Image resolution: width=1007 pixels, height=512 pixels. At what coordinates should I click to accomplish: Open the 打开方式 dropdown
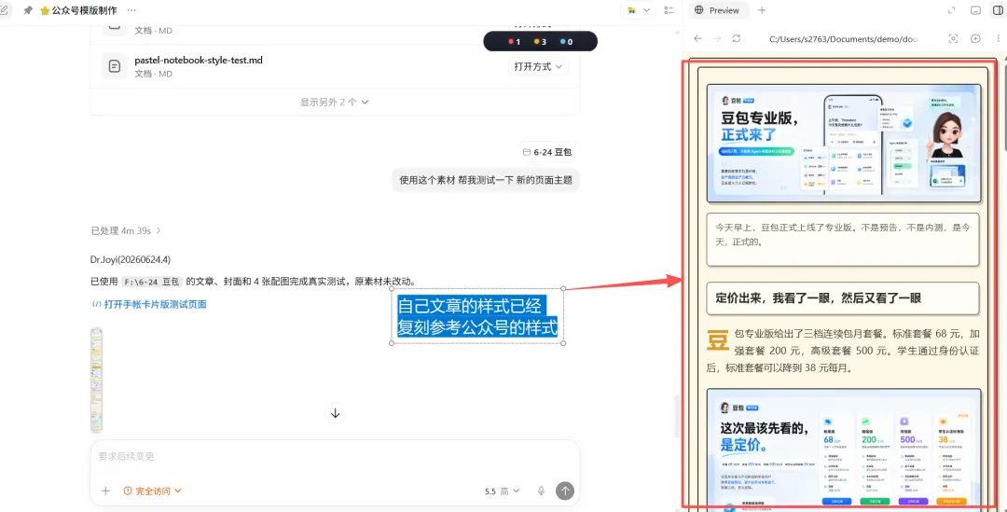point(538,66)
